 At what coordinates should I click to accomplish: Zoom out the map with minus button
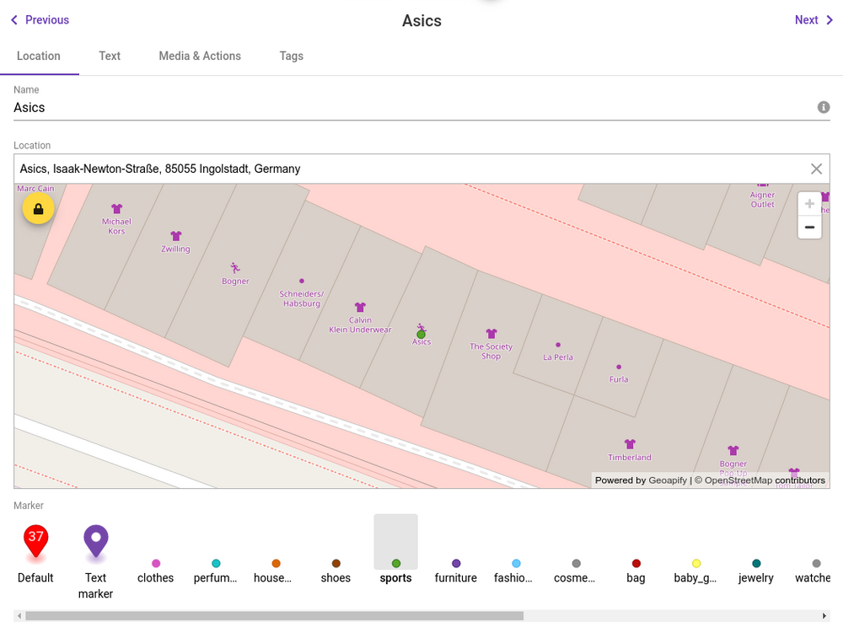pos(809,227)
